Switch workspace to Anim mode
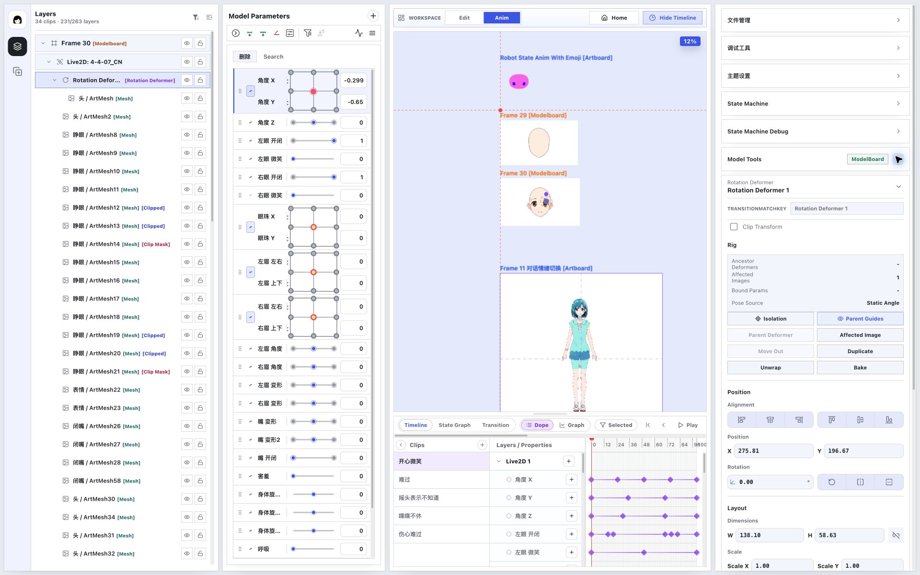 (x=502, y=18)
